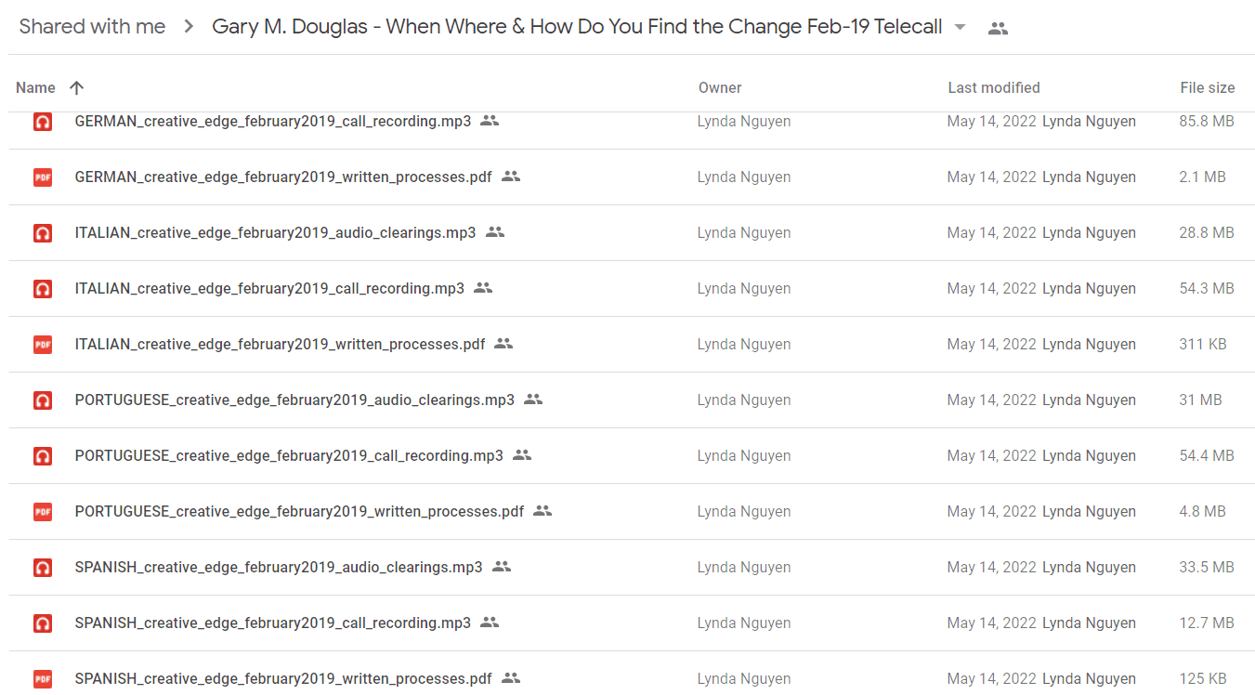Click PDF icon of PORTUGUESE written processes
The image size is (1255, 695).
coord(43,511)
